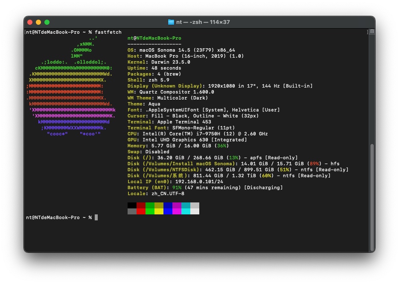Choose the dark magenta color block
Viewport: 399px width, 284px height.
177,205
